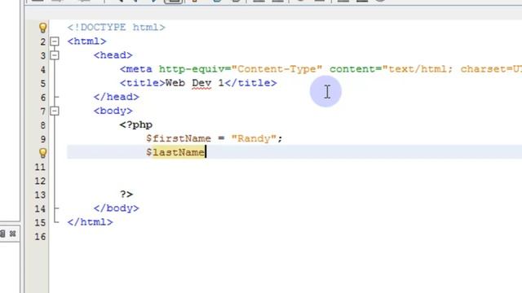The width and height of the screenshot is (522, 293).
Task: Click line number 5 in the gutter
Action: coord(43,83)
